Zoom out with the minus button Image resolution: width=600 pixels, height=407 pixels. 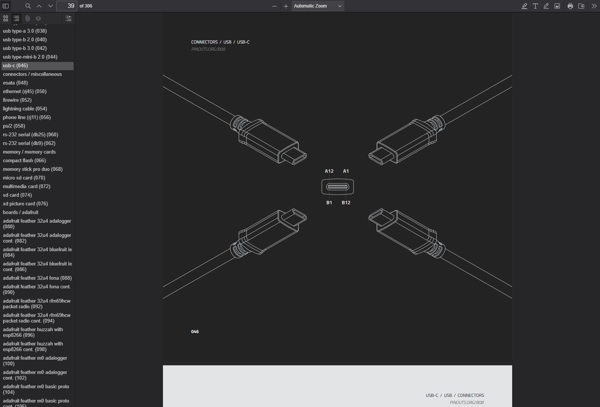coord(274,6)
